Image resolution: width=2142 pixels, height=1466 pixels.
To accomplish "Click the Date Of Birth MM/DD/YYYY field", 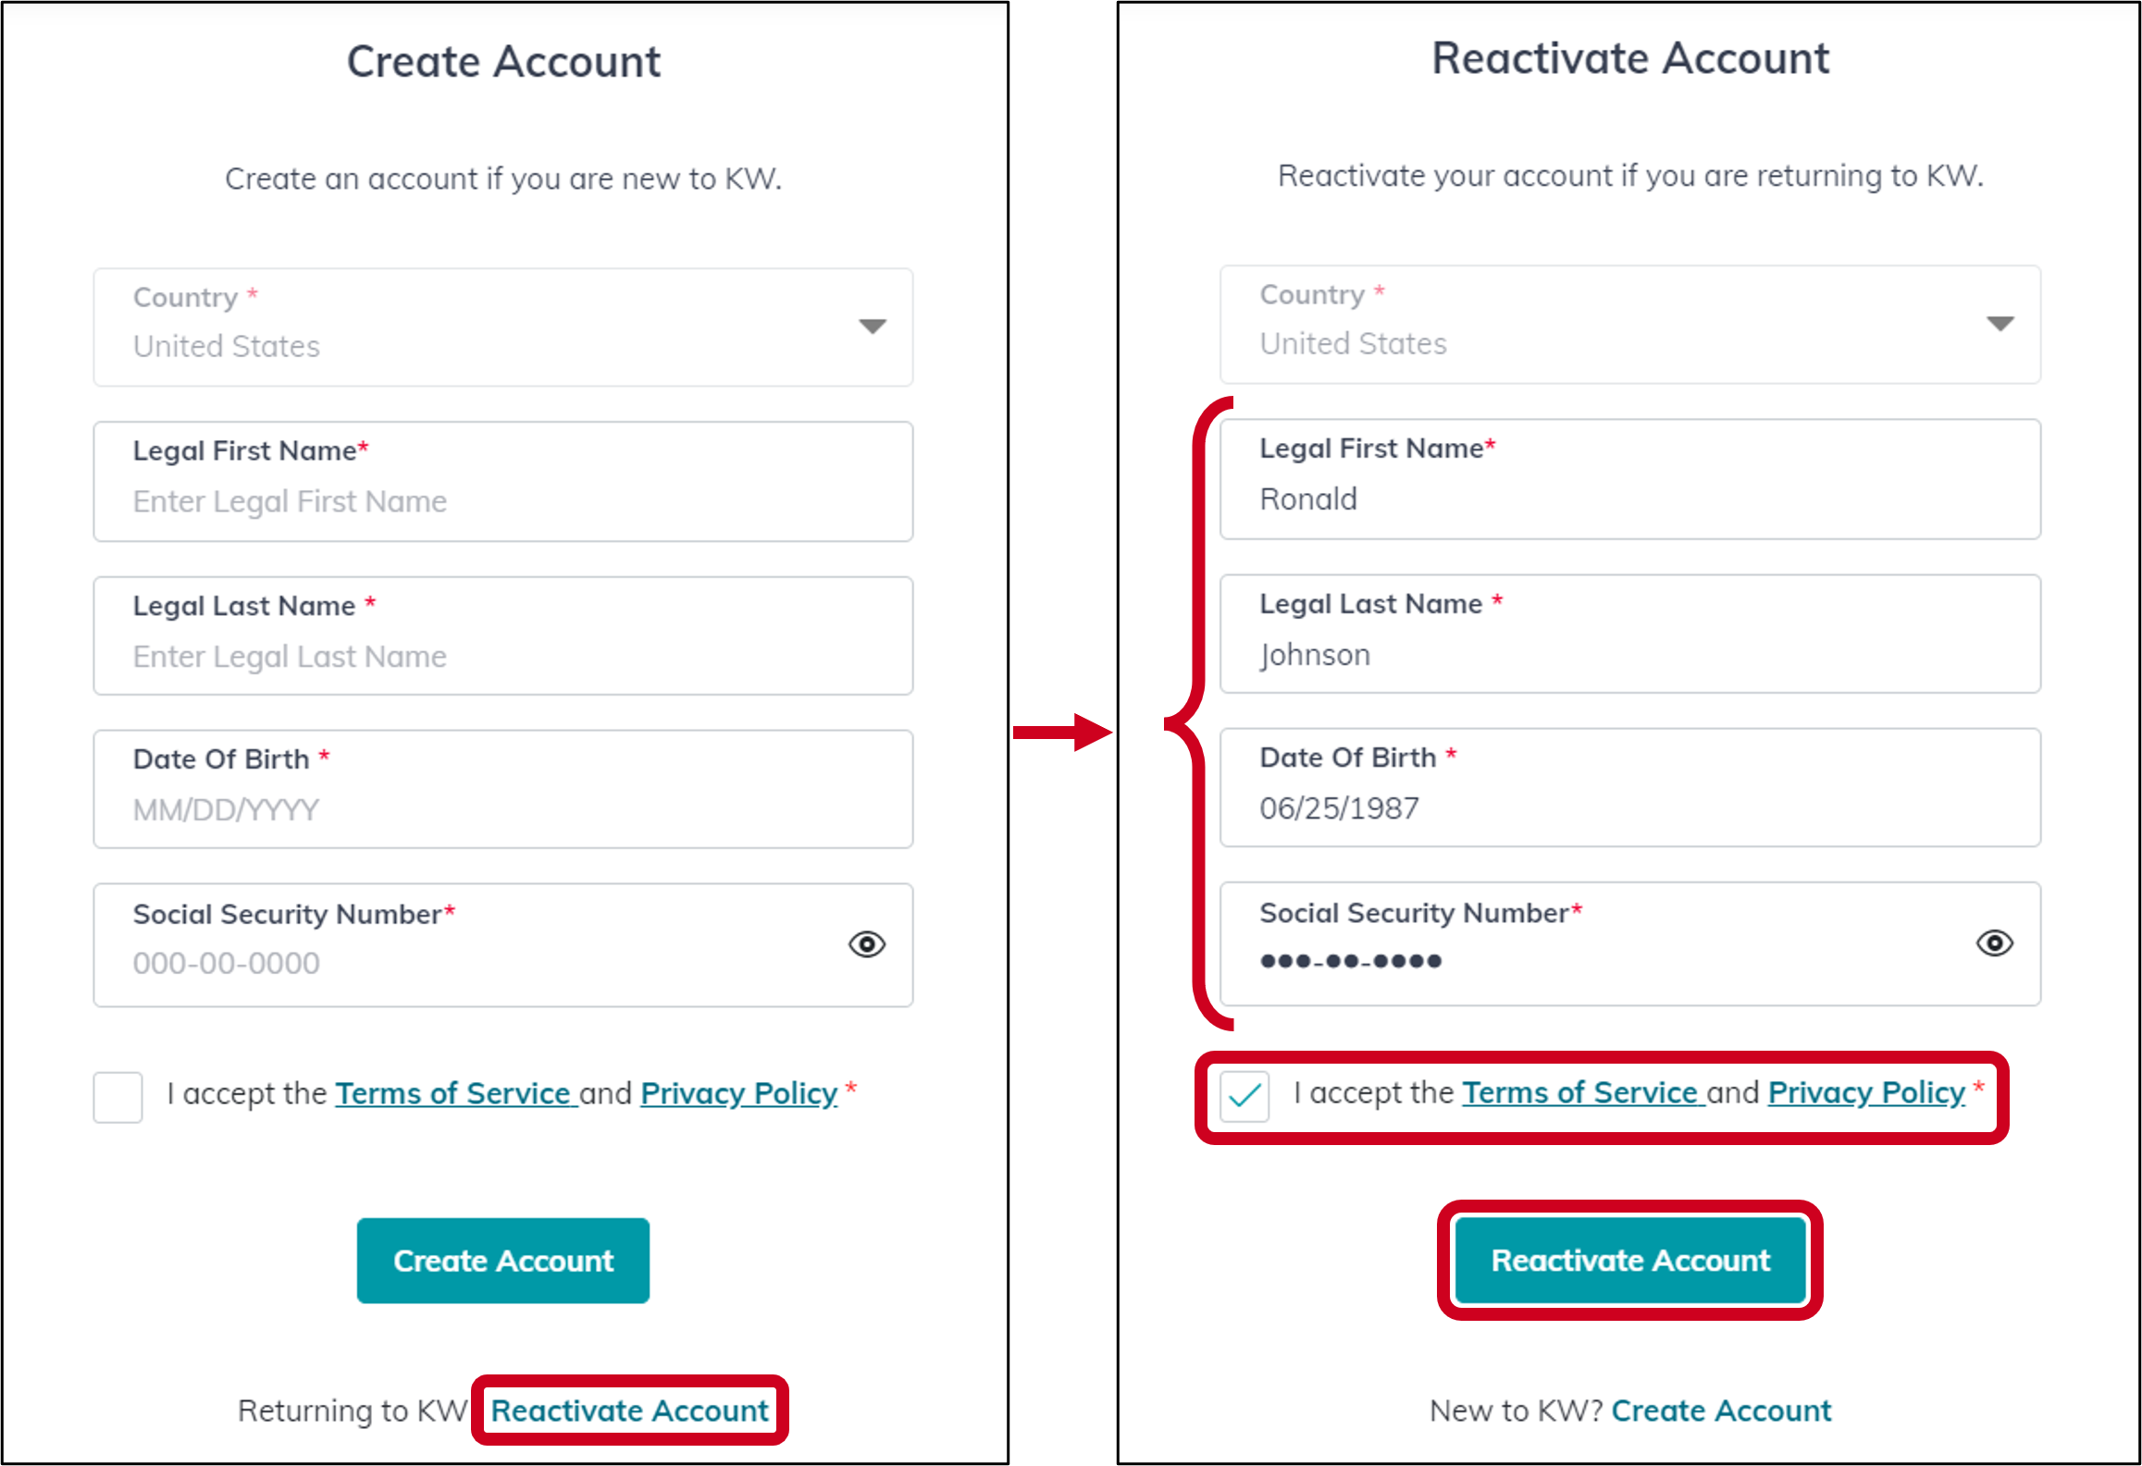I will (x=502, y=808).
